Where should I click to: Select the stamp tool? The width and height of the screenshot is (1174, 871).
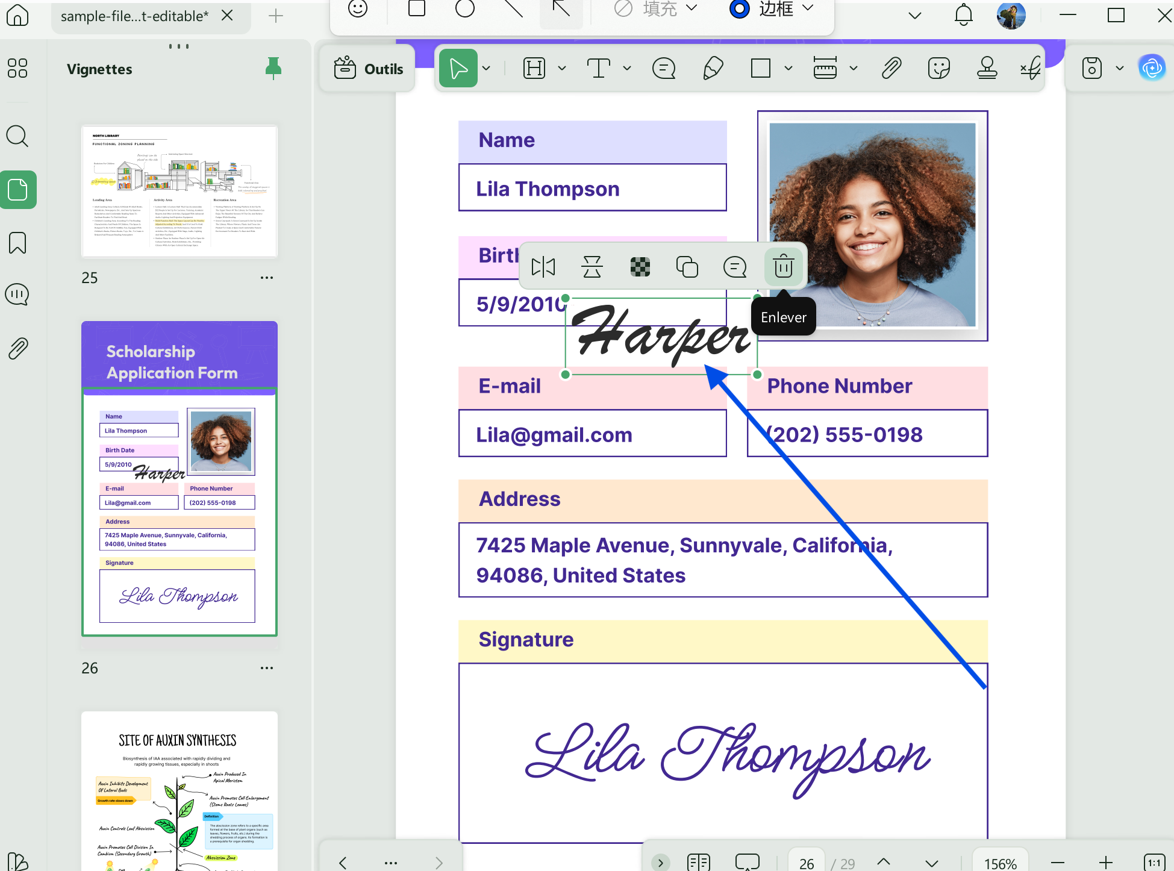coord(987,68)
